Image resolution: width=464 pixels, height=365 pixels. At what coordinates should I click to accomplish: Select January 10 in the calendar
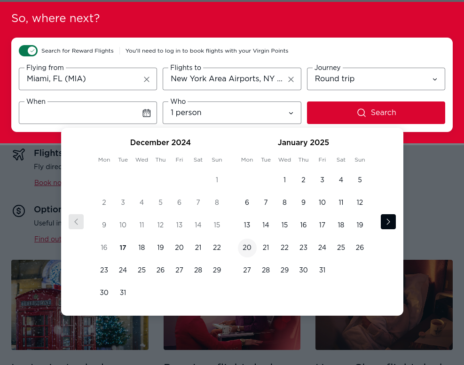pos(322,202)
